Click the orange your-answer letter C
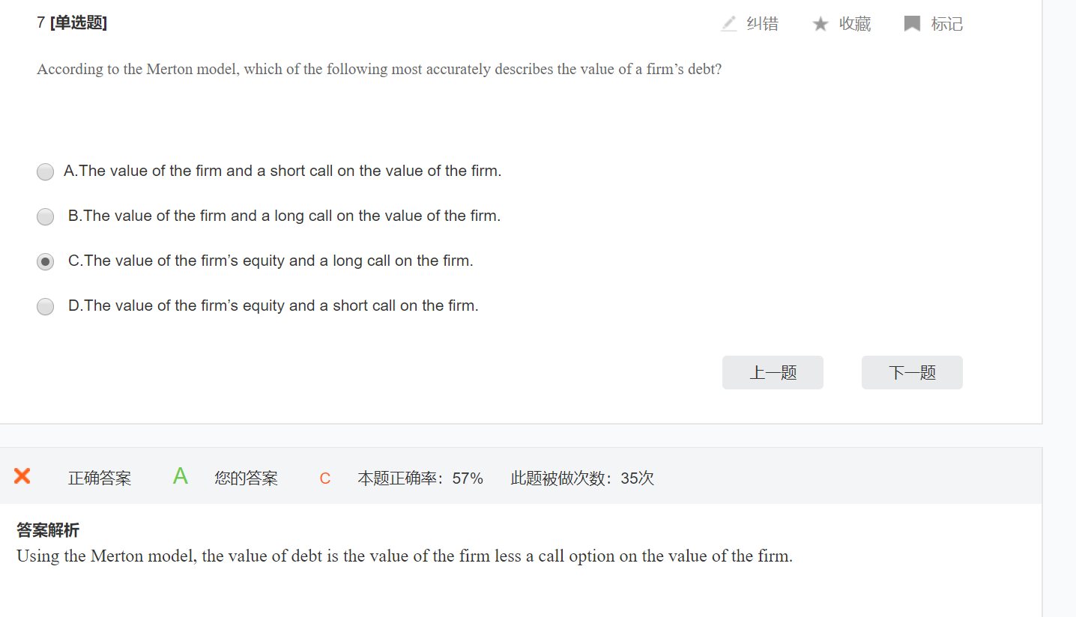The image size is (1076, 617). (x=325, y=478)
